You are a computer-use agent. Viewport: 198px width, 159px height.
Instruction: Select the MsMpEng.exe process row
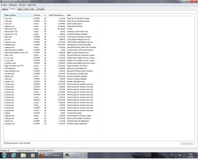[x=50, y=45]
